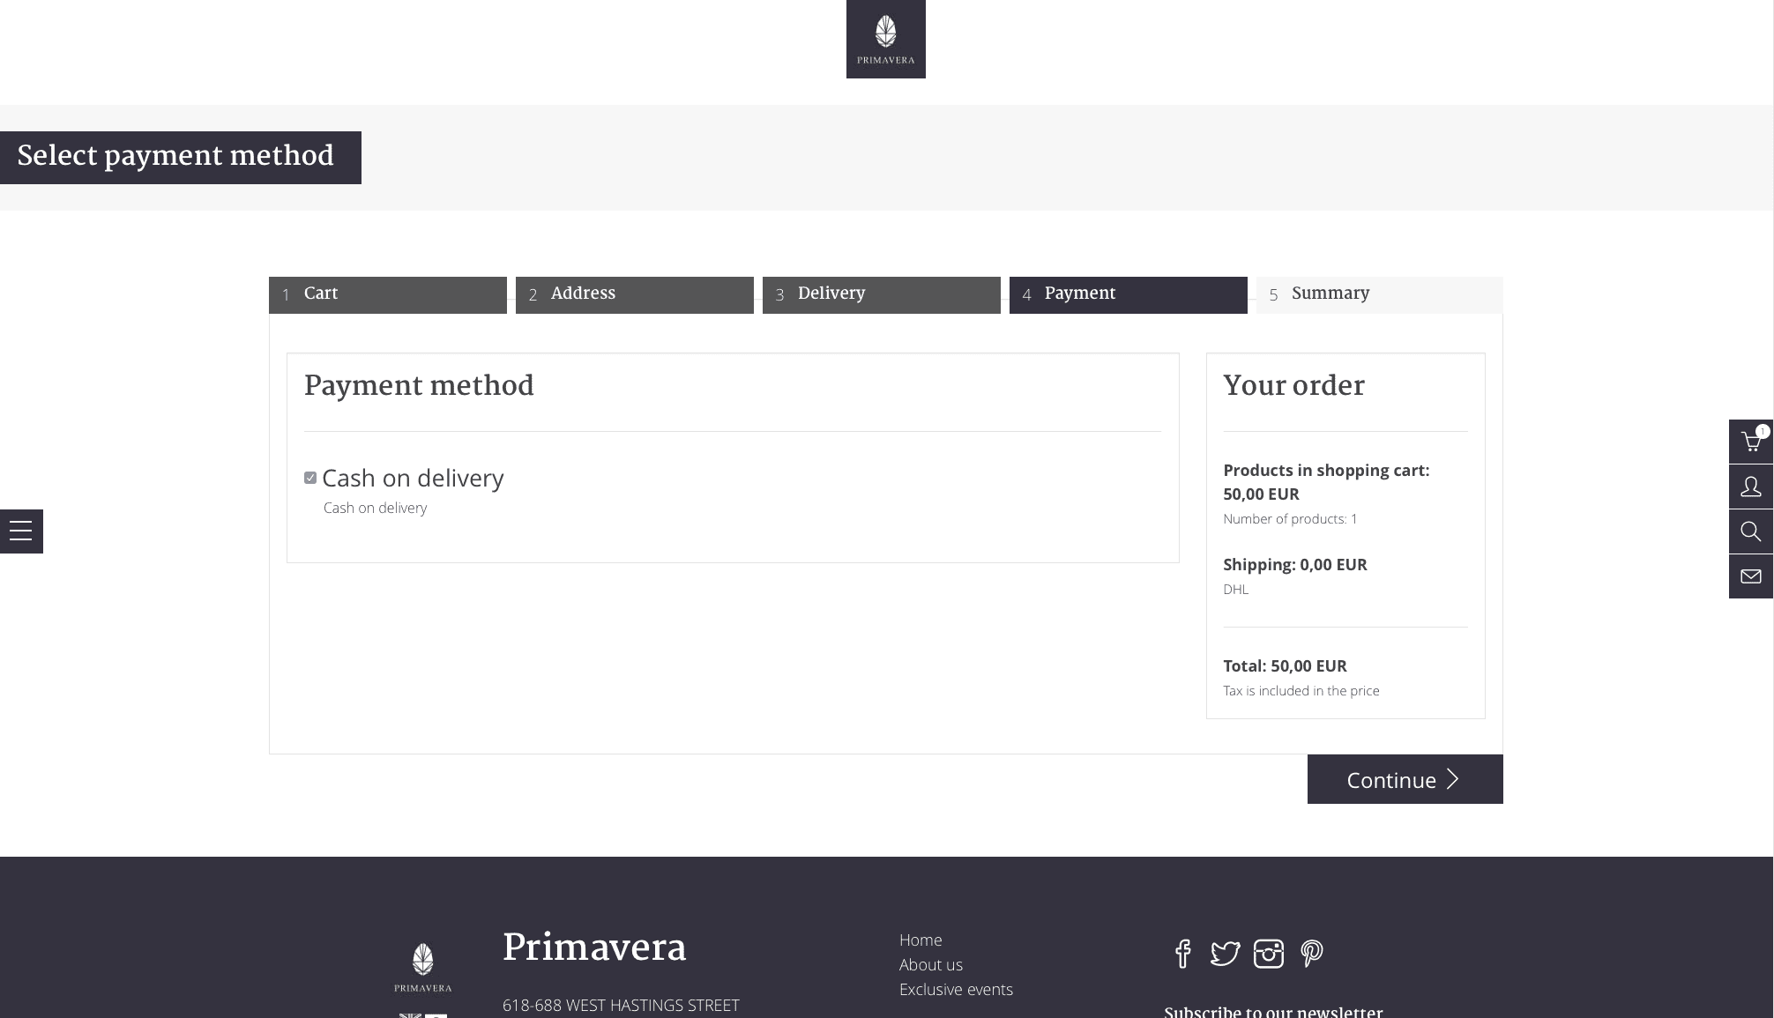Go back to the Cart step
The height and width of the screenshot is (1018, 1774).
pos(388,294)
